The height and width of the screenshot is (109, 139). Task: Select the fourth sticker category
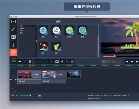21,33
